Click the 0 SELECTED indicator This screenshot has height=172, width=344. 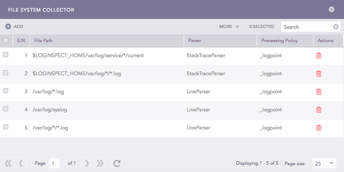[261, 27]
